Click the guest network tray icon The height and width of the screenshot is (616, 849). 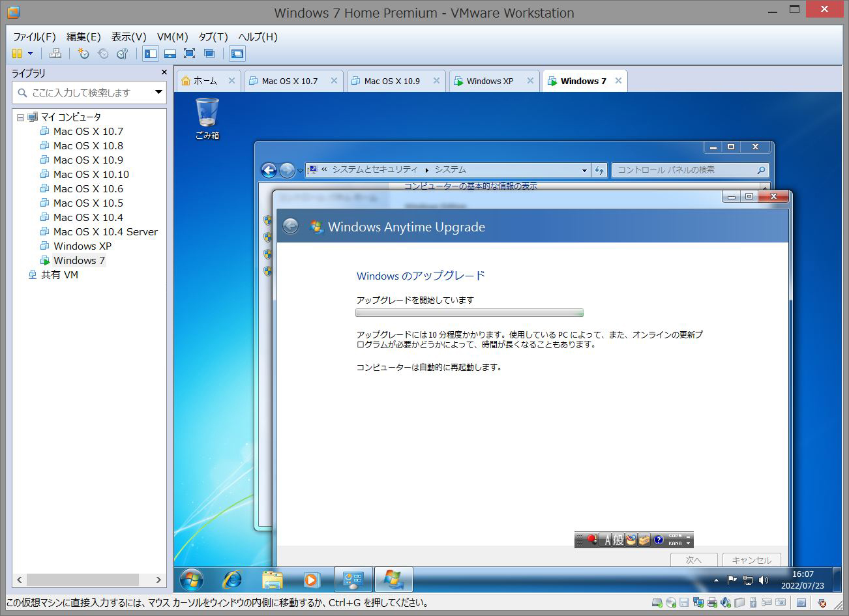[x=748, y=579]
